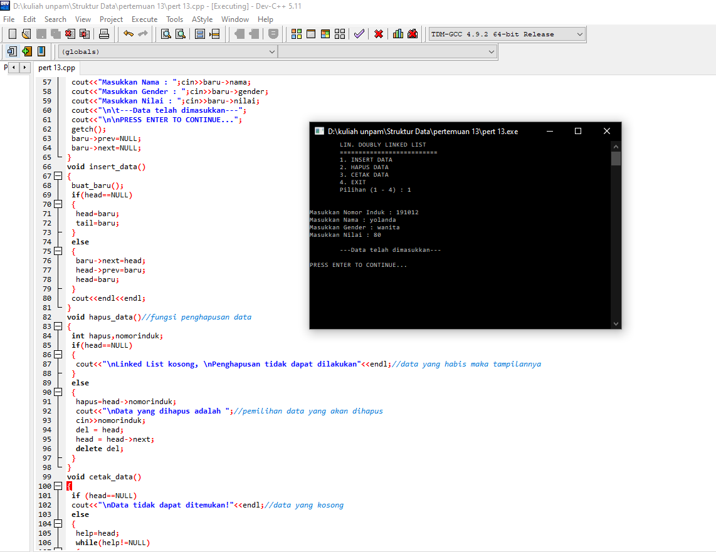Click the Run program icon
This screenshot has height=552, width=716.
click(311, 34)
